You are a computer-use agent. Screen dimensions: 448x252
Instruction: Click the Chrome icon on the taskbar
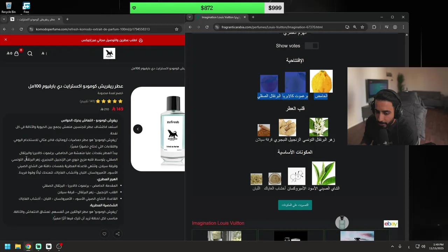click(28, 246)
